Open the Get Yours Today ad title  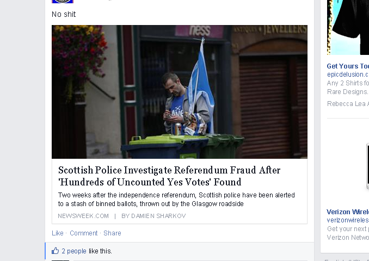(348, 66)
